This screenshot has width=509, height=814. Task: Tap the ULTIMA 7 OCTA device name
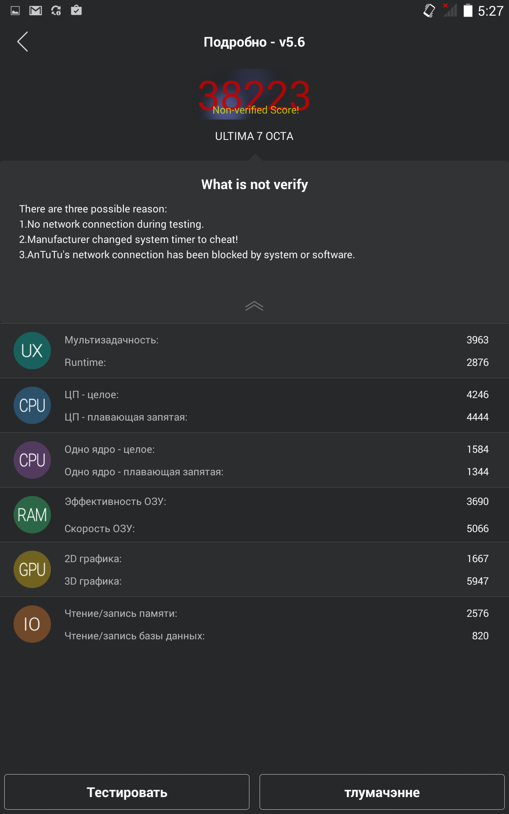254,136
